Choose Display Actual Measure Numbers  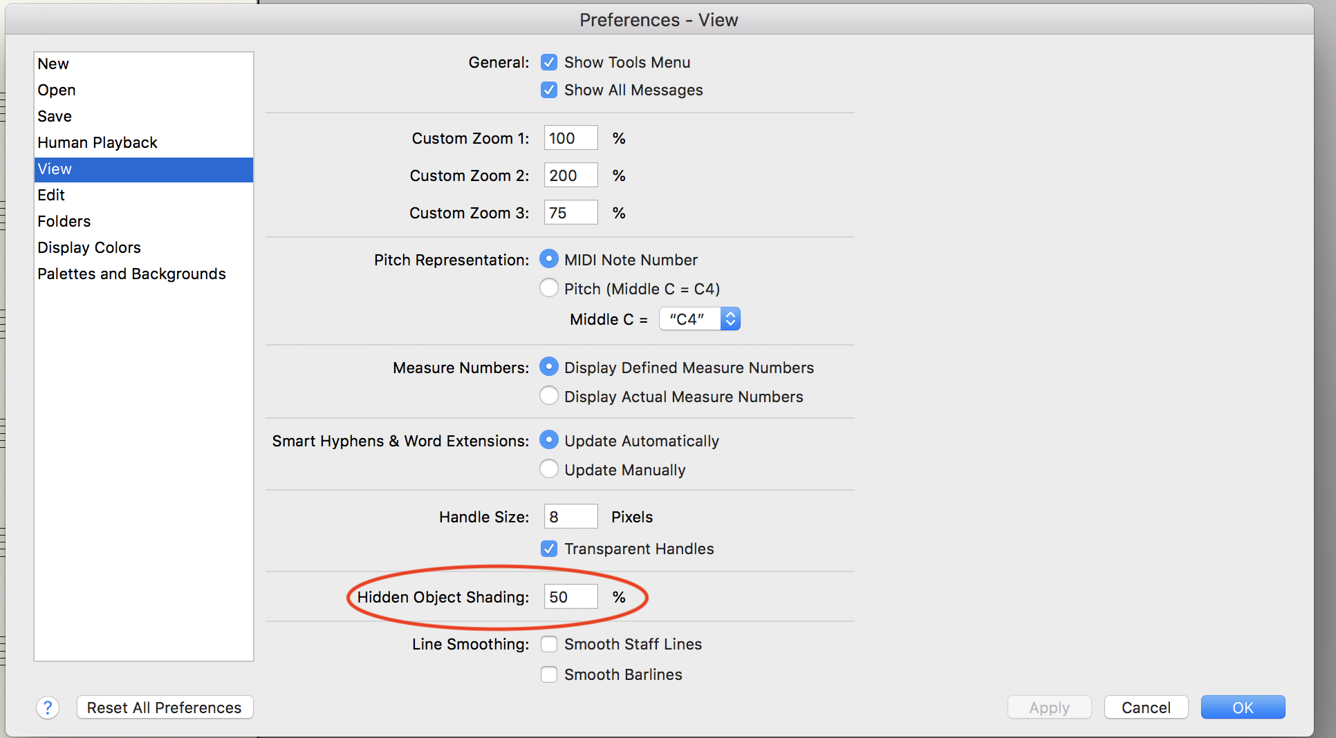549,396
